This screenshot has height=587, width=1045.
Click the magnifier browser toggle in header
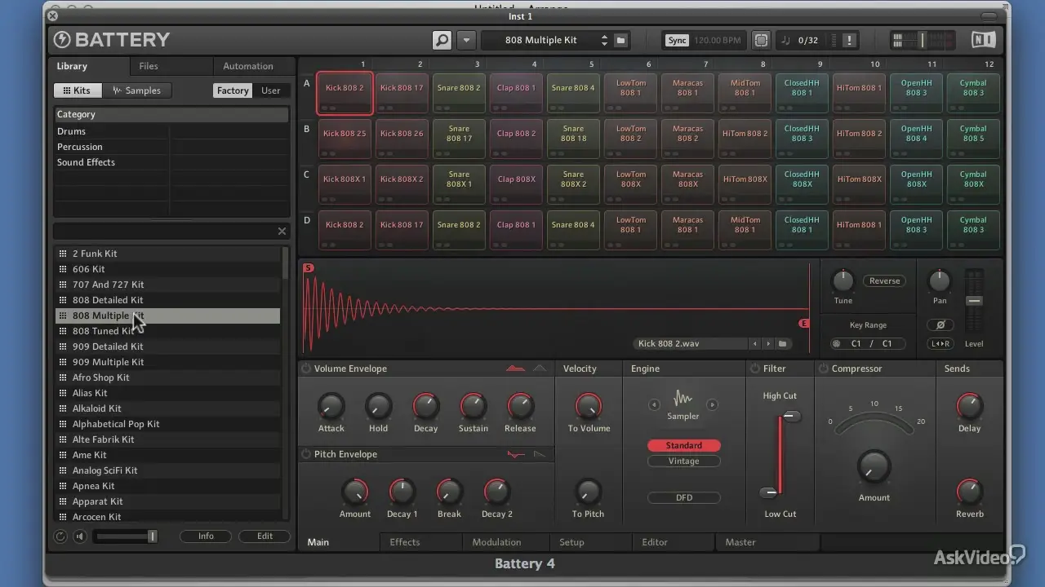(441, 40)
